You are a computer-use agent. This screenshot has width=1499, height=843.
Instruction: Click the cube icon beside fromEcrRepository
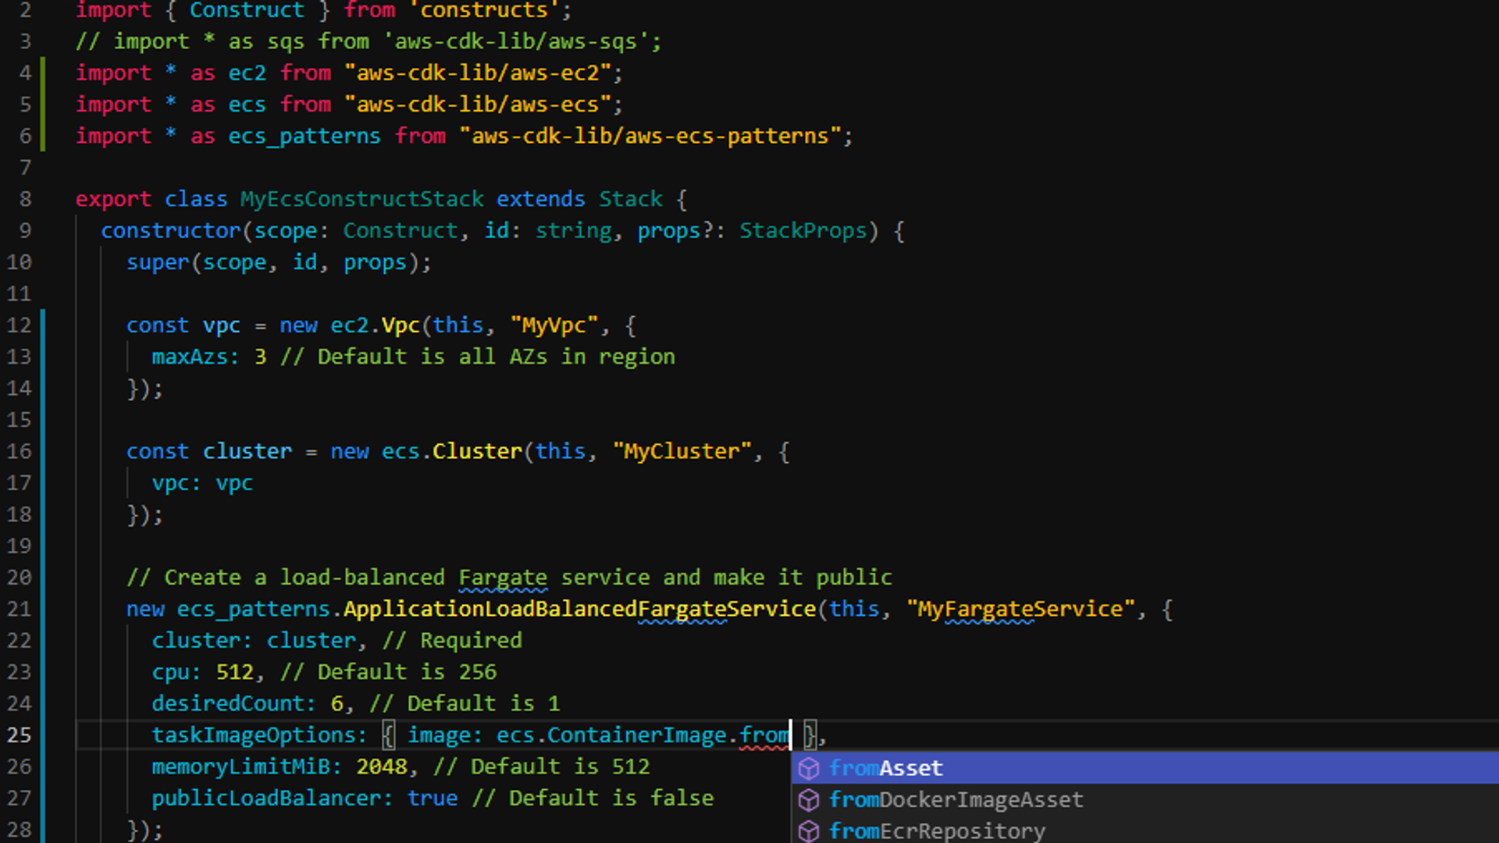pos(809,831)
